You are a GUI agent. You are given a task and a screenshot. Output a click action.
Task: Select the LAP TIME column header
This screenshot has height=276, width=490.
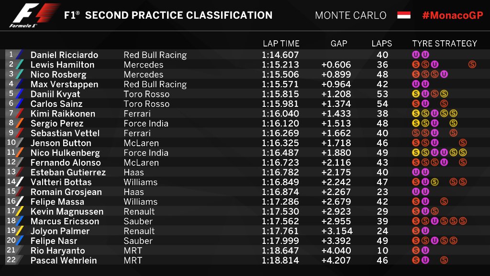[281, 44]
